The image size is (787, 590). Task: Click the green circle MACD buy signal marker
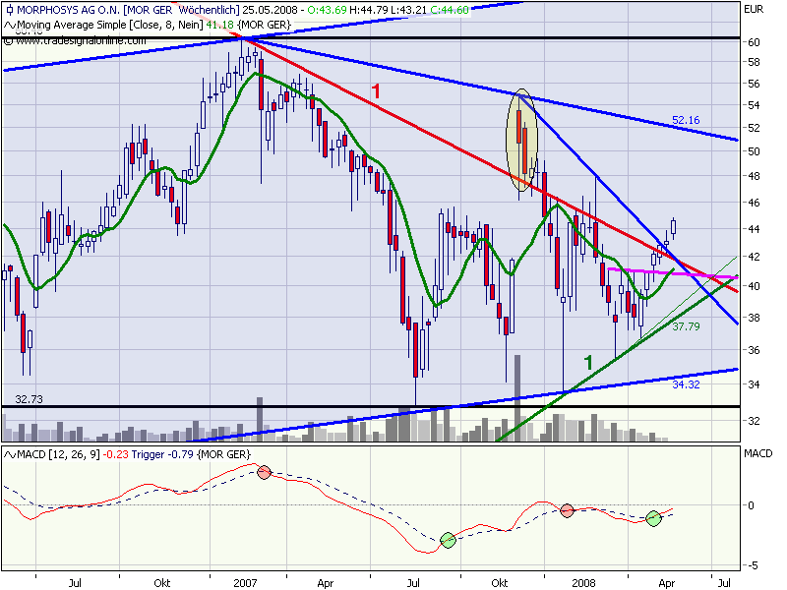[447, 538]
